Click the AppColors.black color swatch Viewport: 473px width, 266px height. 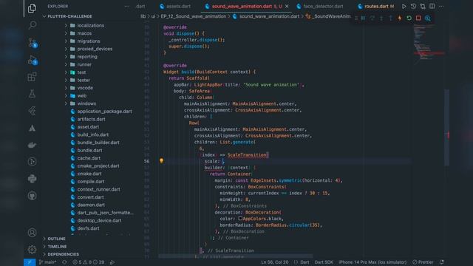(x=240, y=219)
